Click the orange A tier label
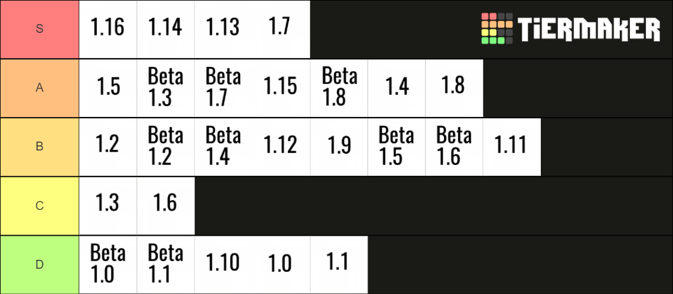 tap(39, 88)
